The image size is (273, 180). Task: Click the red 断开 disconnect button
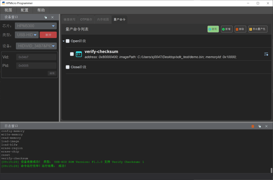click(48, 35)
